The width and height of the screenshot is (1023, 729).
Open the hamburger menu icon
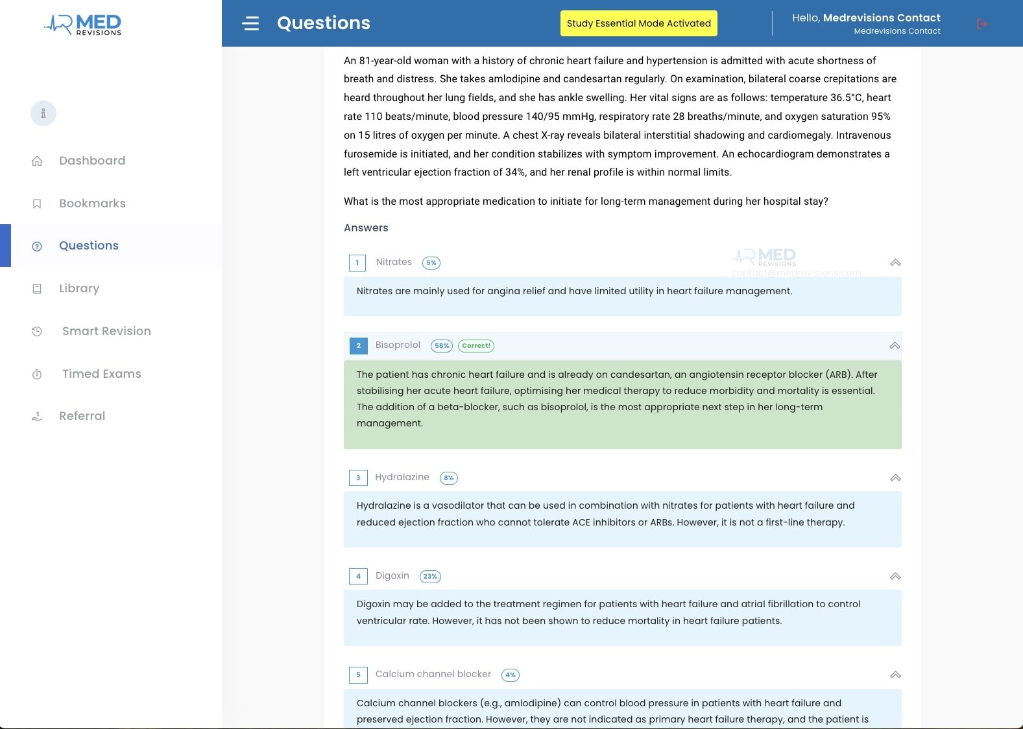pyautogui.click(x=250, y=23)
